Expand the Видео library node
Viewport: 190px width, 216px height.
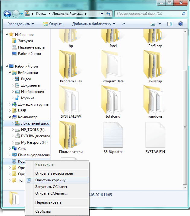tap(13, 79)
